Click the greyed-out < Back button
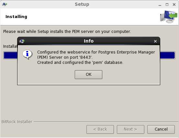179x138 pixels. pyautogui.click(x=100, y=129)
